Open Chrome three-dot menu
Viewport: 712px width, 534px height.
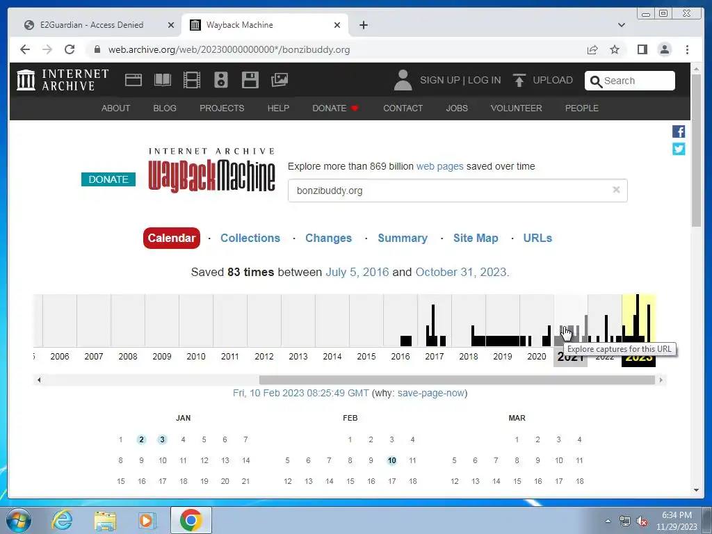687,49
